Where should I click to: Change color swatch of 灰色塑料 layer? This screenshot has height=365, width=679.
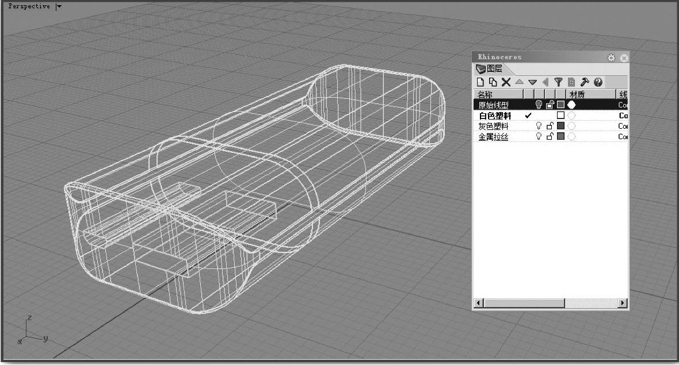(x=560, y=126)
